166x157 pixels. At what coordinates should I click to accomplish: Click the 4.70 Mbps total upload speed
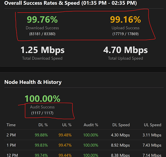[x=126, y=50]
